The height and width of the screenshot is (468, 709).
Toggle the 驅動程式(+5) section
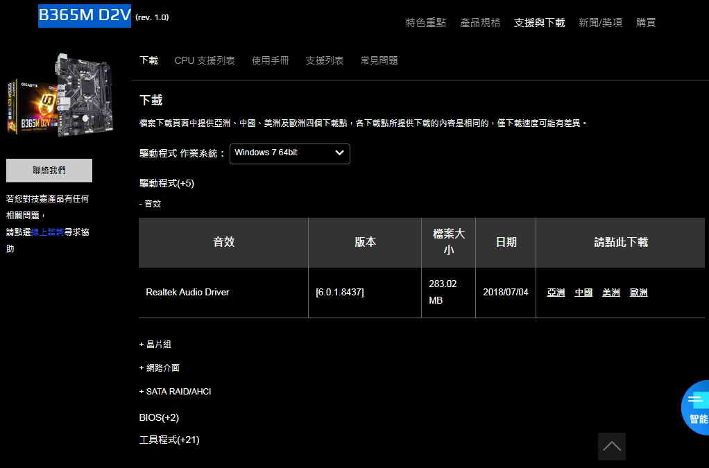click(x=167, y=184)
